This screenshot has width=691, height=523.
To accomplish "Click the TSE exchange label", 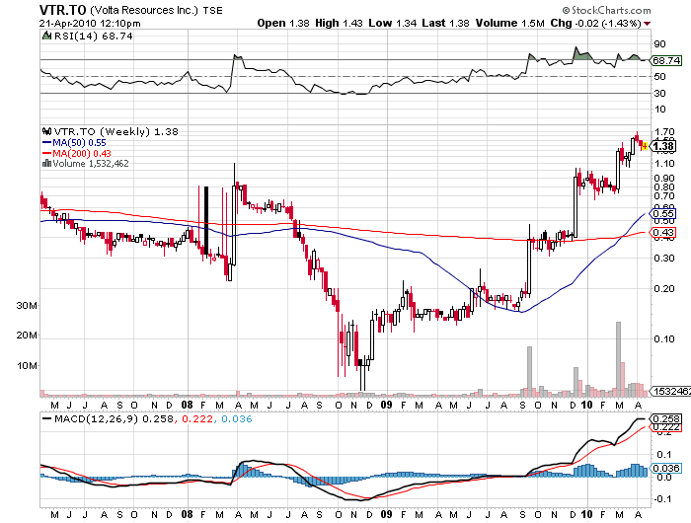I will (213, 11).
